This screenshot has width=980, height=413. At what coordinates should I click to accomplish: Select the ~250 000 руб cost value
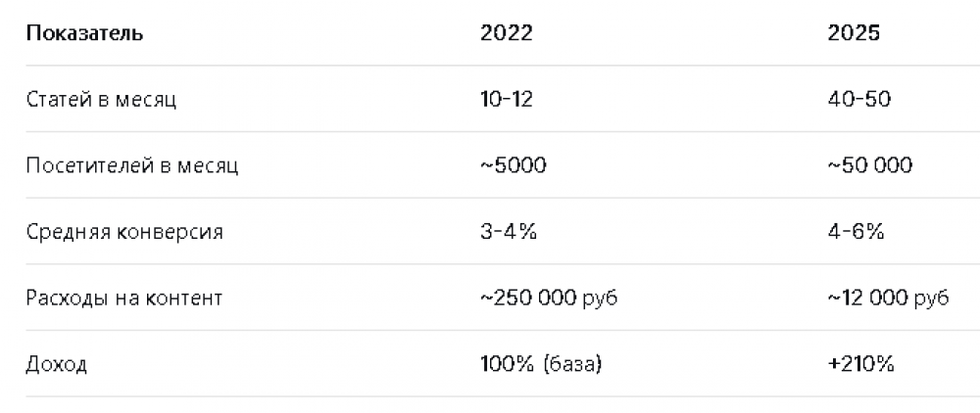(550, 298)
